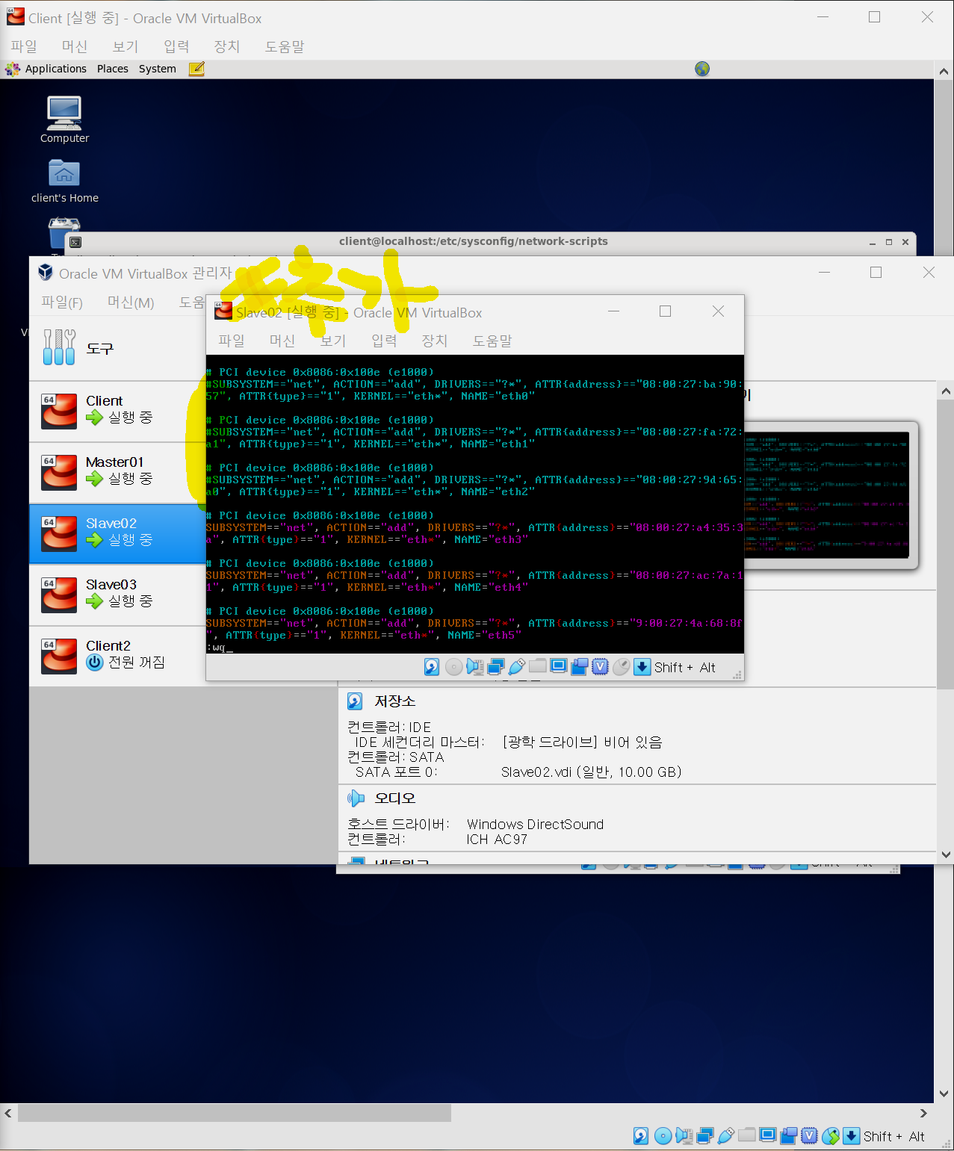Viewport: 954px width, 1151px height.
Task: Open 보기 menu in Client VM window
Action: pos(126,46)
